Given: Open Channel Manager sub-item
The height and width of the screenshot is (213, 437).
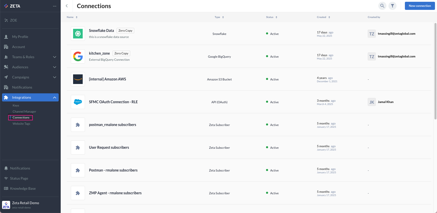Looking at the screenshot, I should 24,112.
